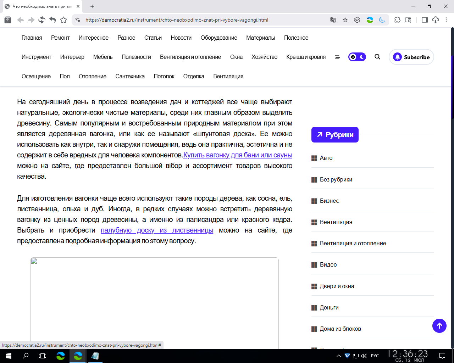Viewport: 454px width, 363px height.
Task: Open the Главная menu item
Action: 32,38
